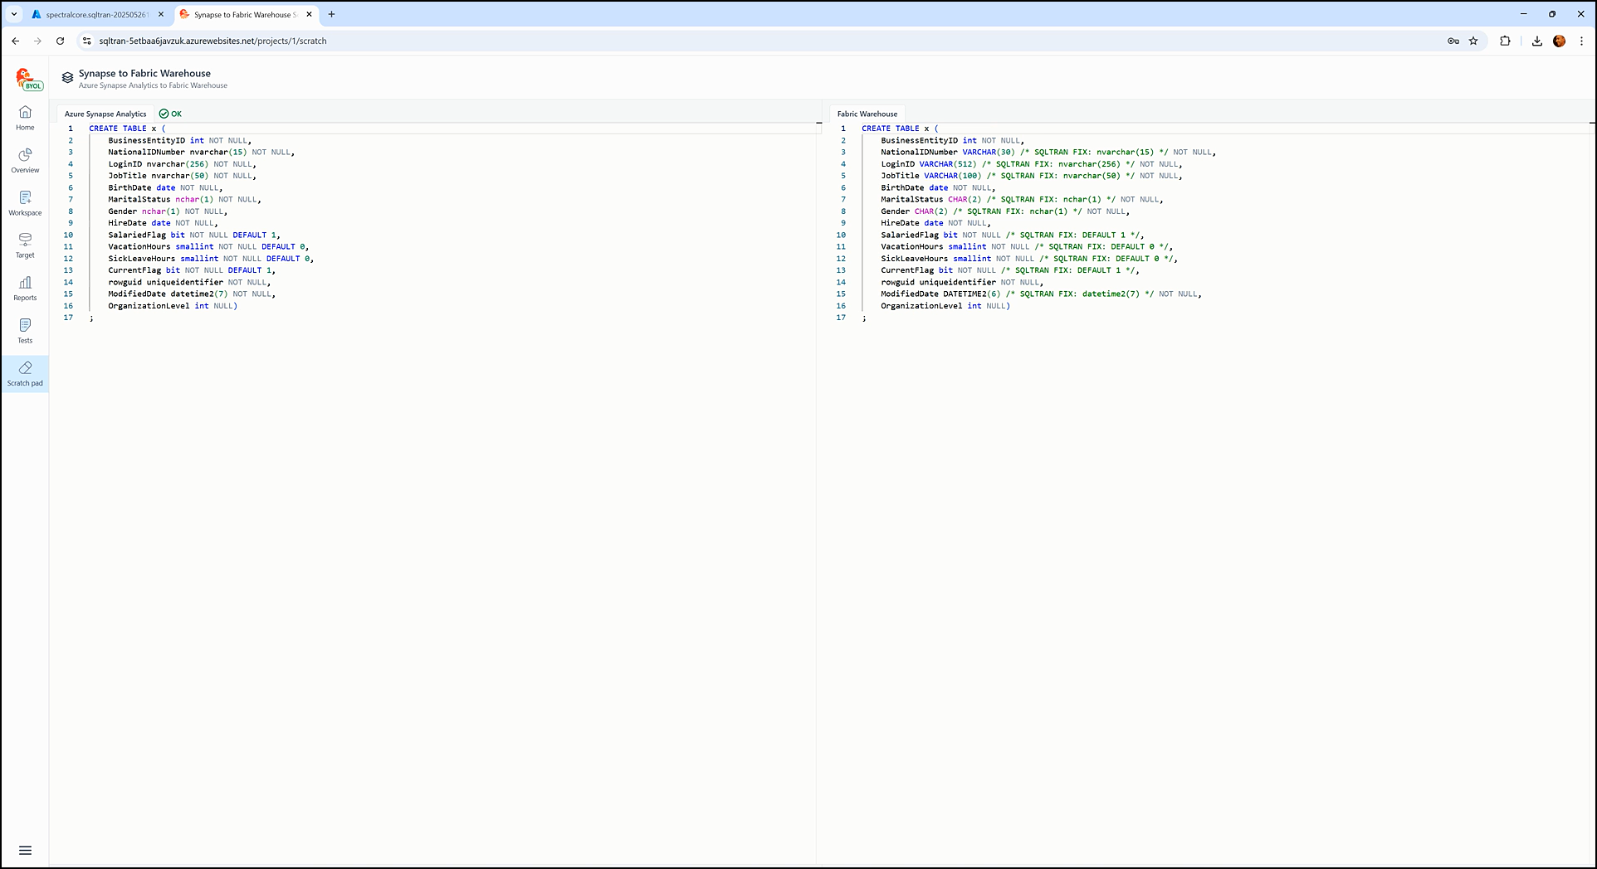
Task: Click the SQLTran BYOL logo
Action: 27,79
